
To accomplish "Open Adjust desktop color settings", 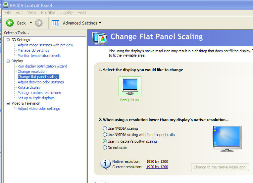I will coord(41,82).
